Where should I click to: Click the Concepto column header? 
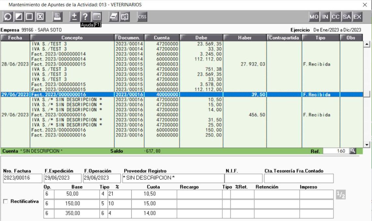[72, 38]
